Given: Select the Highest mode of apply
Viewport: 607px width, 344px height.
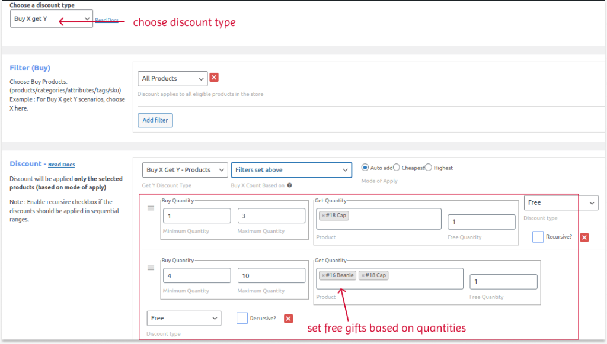Looking at the screenshot, I should (x=428, y=167).
